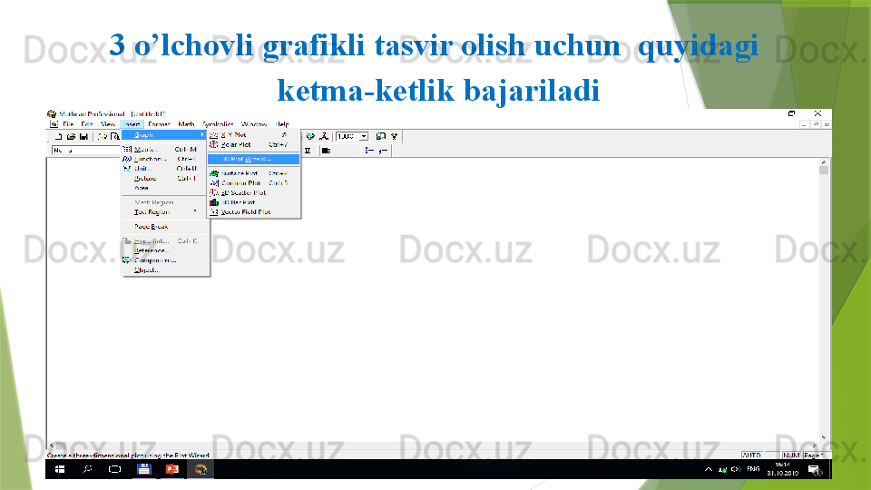Insert a 3D Scatter Plot
The height and width of the screenshot is (490, 871).
(243, 192)
